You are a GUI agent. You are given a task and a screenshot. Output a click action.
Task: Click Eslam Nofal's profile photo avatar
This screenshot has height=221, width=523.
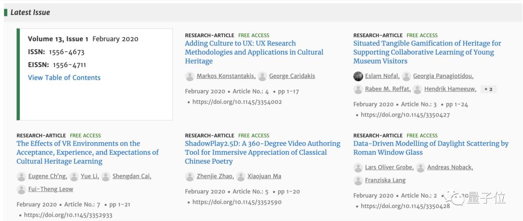point(358,76)
